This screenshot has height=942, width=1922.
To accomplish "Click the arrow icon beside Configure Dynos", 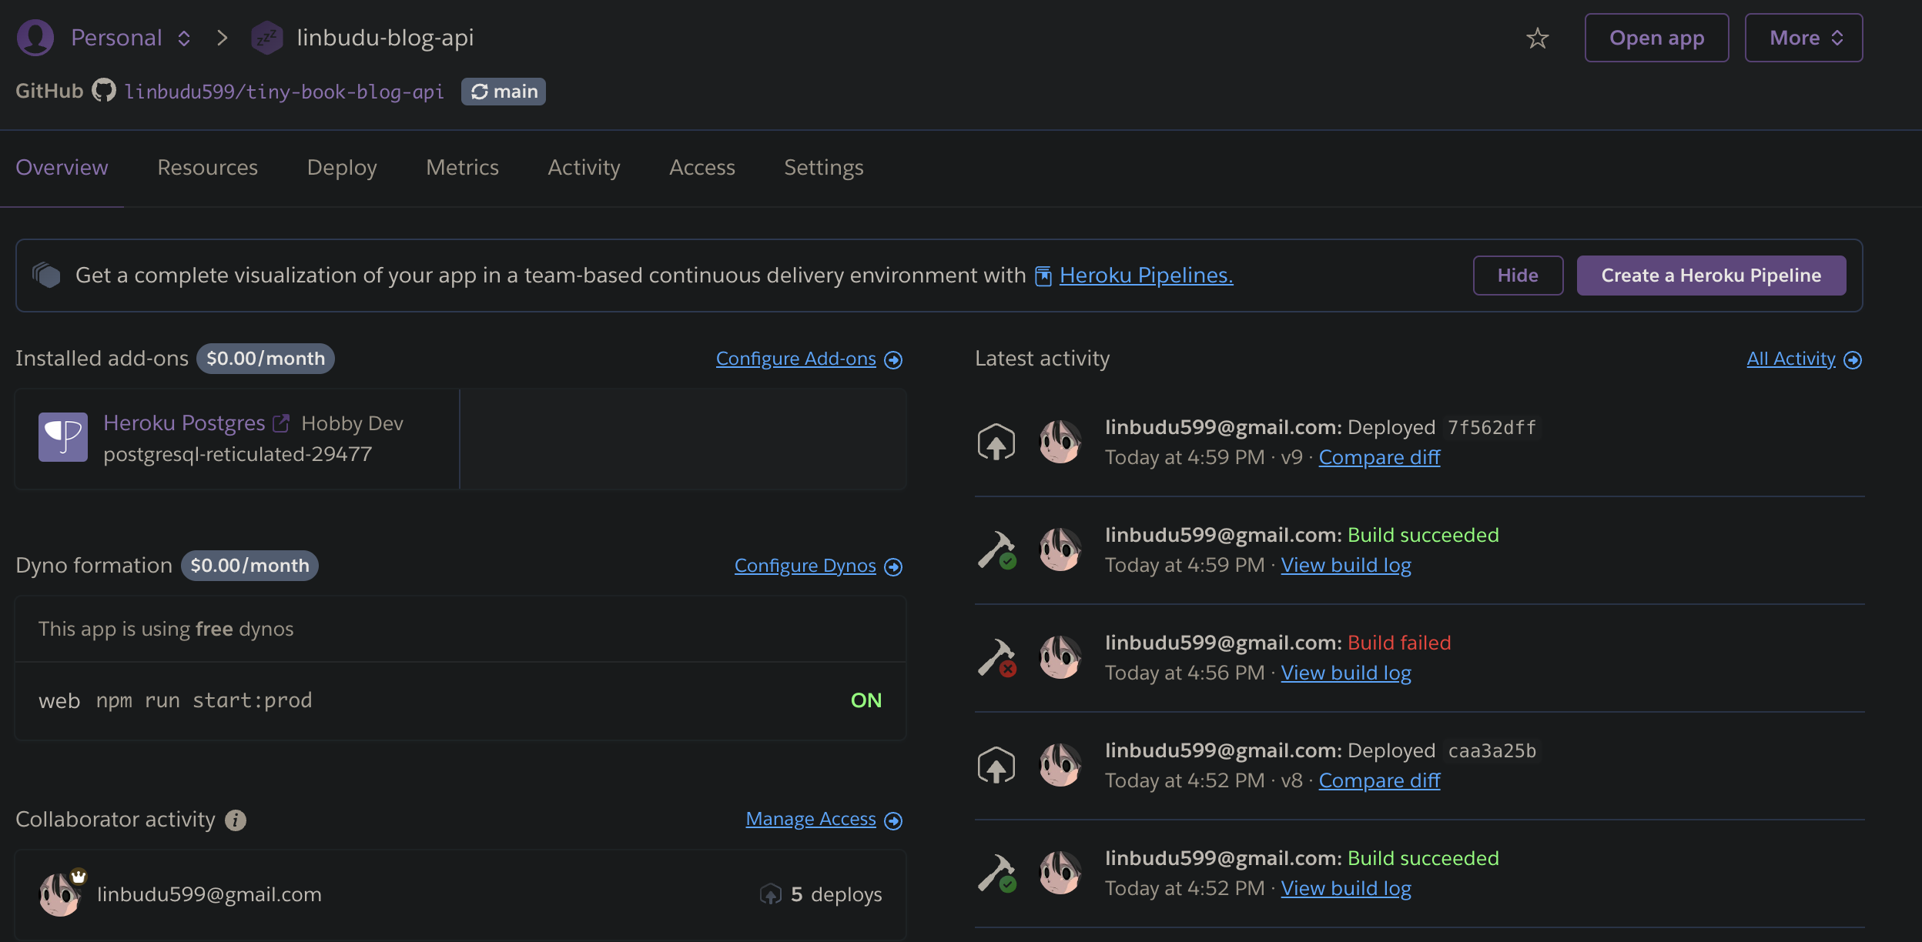I will [893, 566].
